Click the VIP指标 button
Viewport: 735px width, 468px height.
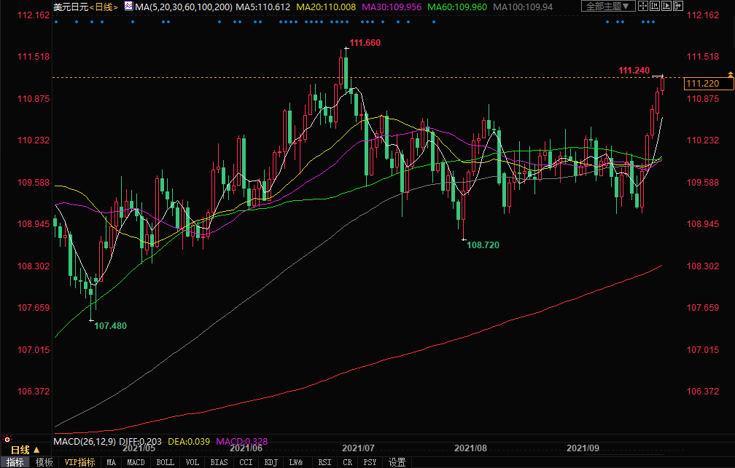coord(79,462)
